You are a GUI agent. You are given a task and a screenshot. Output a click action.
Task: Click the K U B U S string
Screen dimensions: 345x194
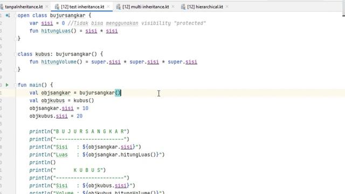(79, 170)
